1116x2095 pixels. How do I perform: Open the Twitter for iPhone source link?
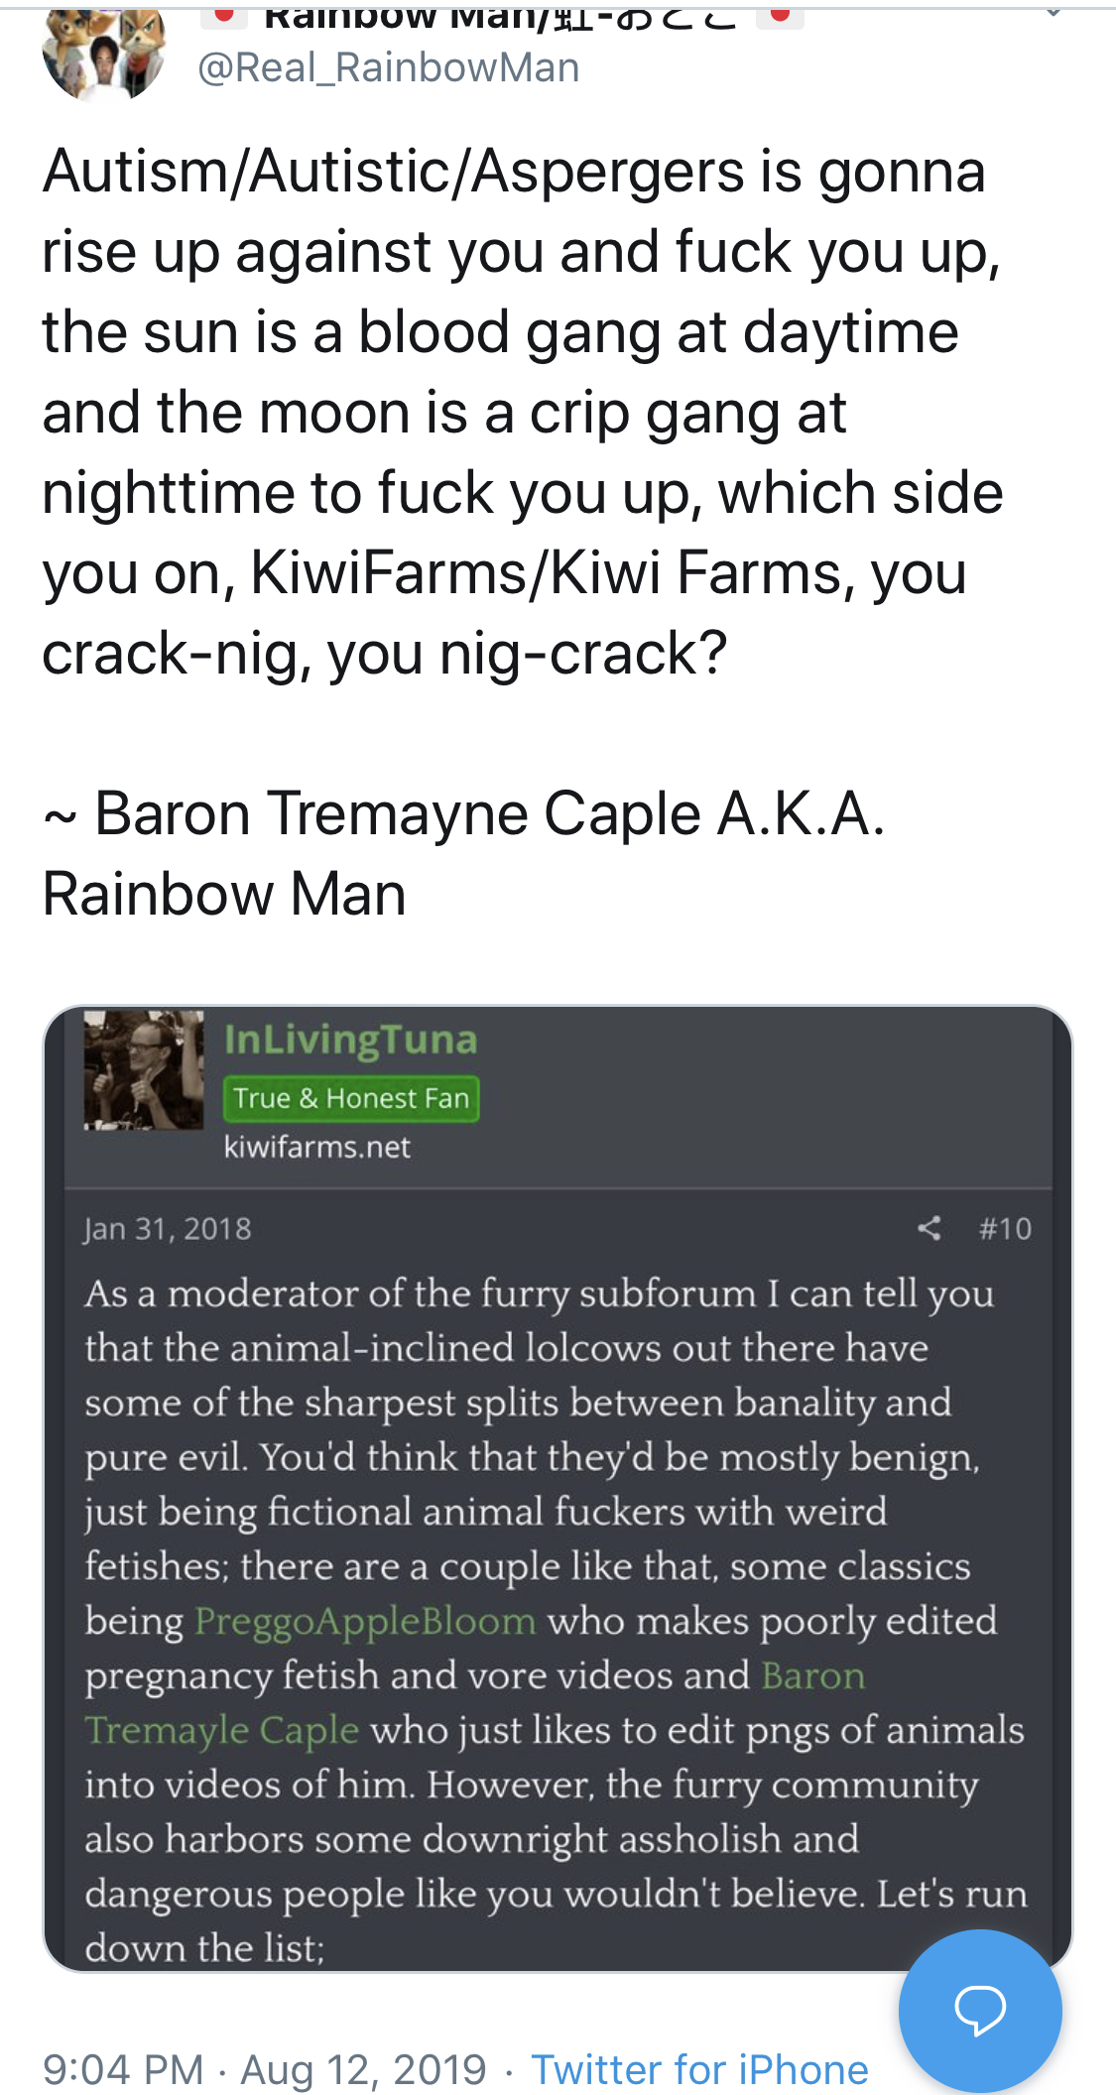699,2069
